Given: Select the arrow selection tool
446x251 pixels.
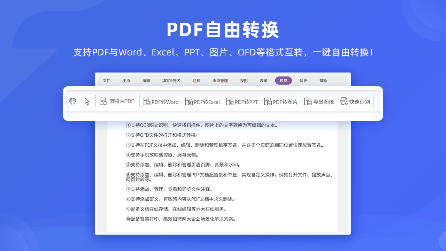Looking at the screenshot, I should pos(86,101).
